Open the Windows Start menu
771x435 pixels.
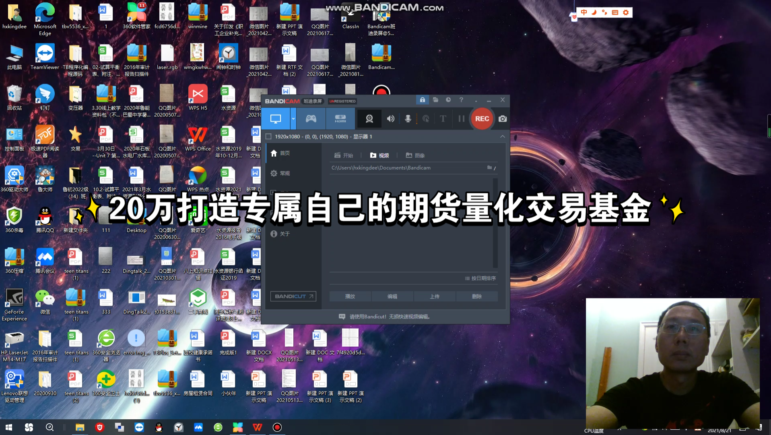[x=9, y=427]
